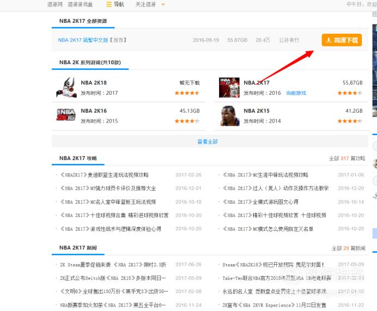Viewport: 377px width, 311px height.
Task: View all 317 guides link
Action: (x=347, y=158)
